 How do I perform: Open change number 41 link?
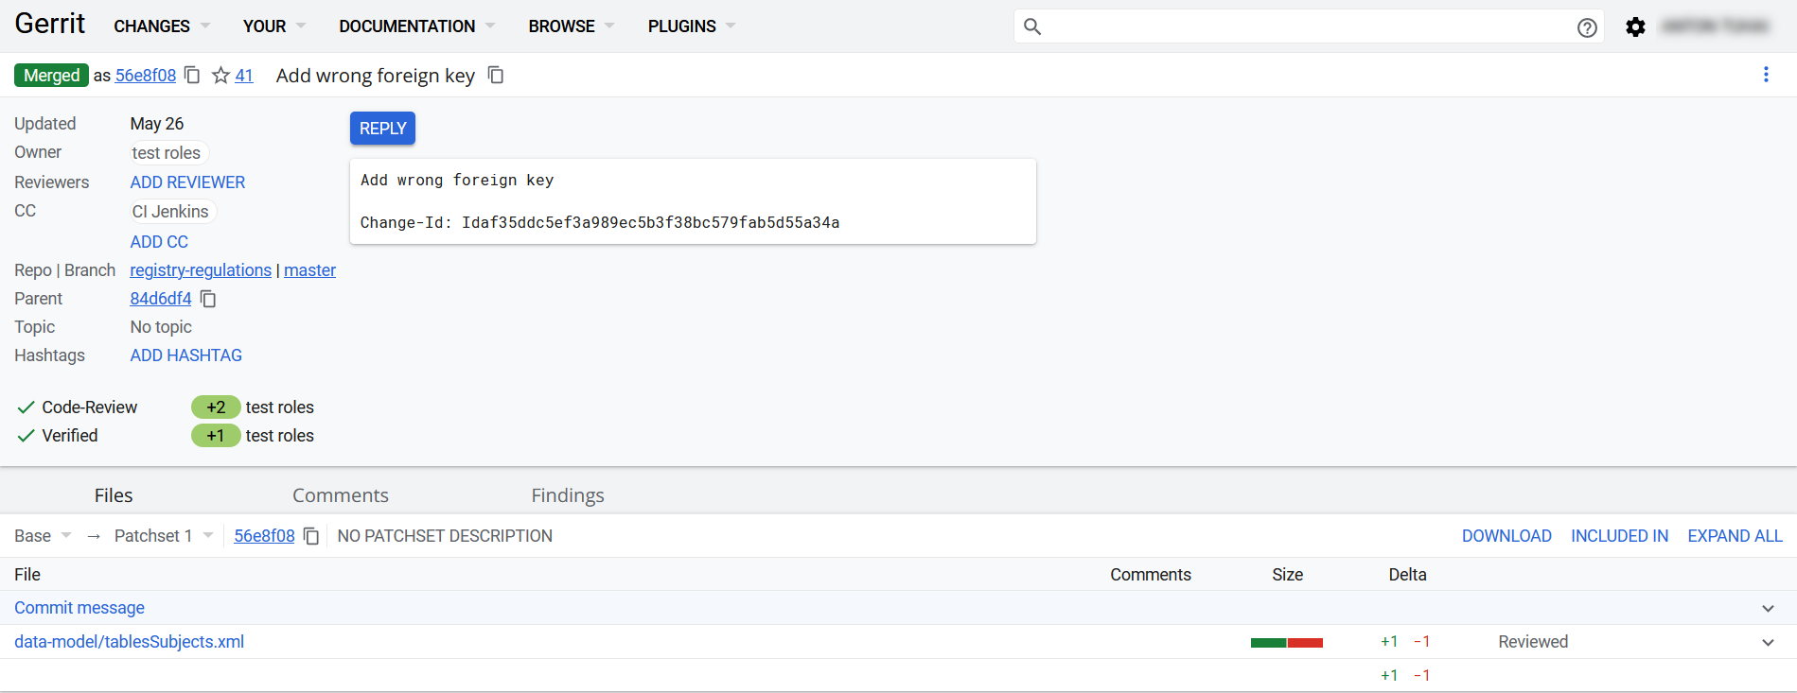(244, 76)
